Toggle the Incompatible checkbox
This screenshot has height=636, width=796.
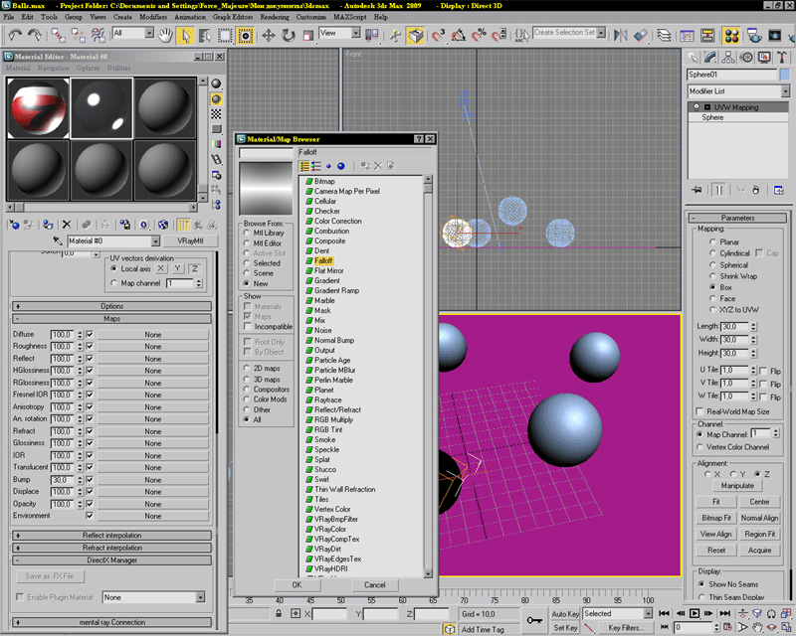pos(268,327)
